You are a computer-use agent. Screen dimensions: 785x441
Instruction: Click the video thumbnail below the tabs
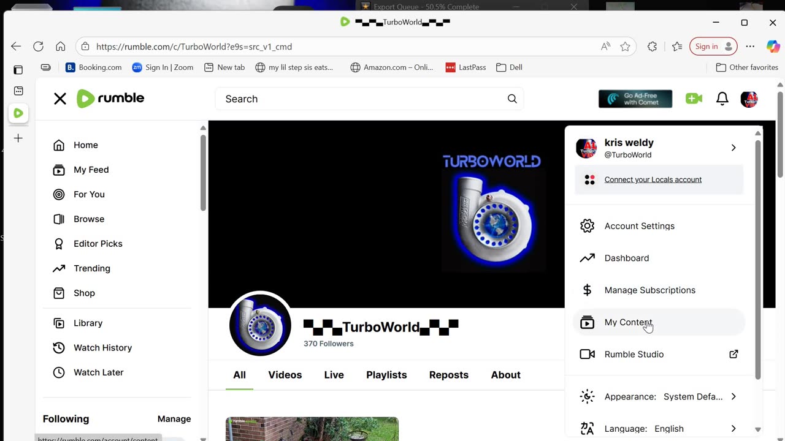point(312,429)
